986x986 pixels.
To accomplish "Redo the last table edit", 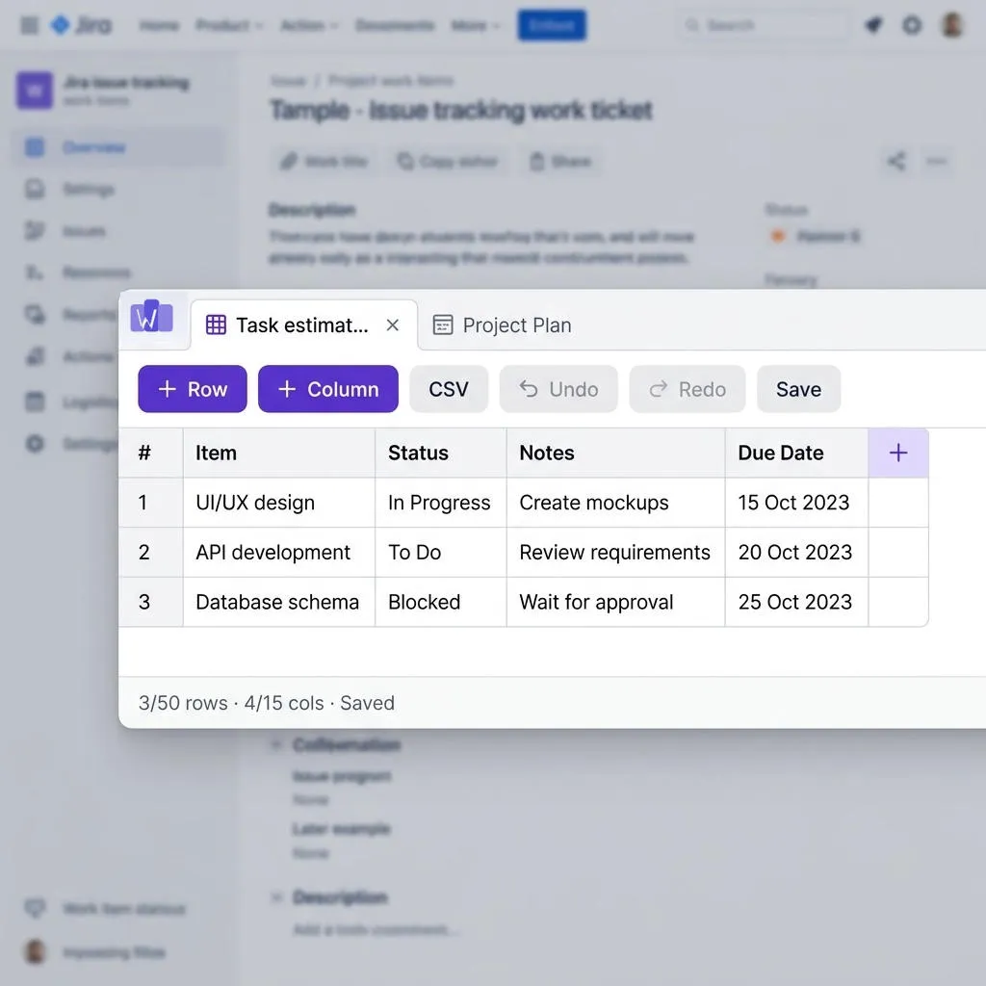I will (x=688, y=389).
